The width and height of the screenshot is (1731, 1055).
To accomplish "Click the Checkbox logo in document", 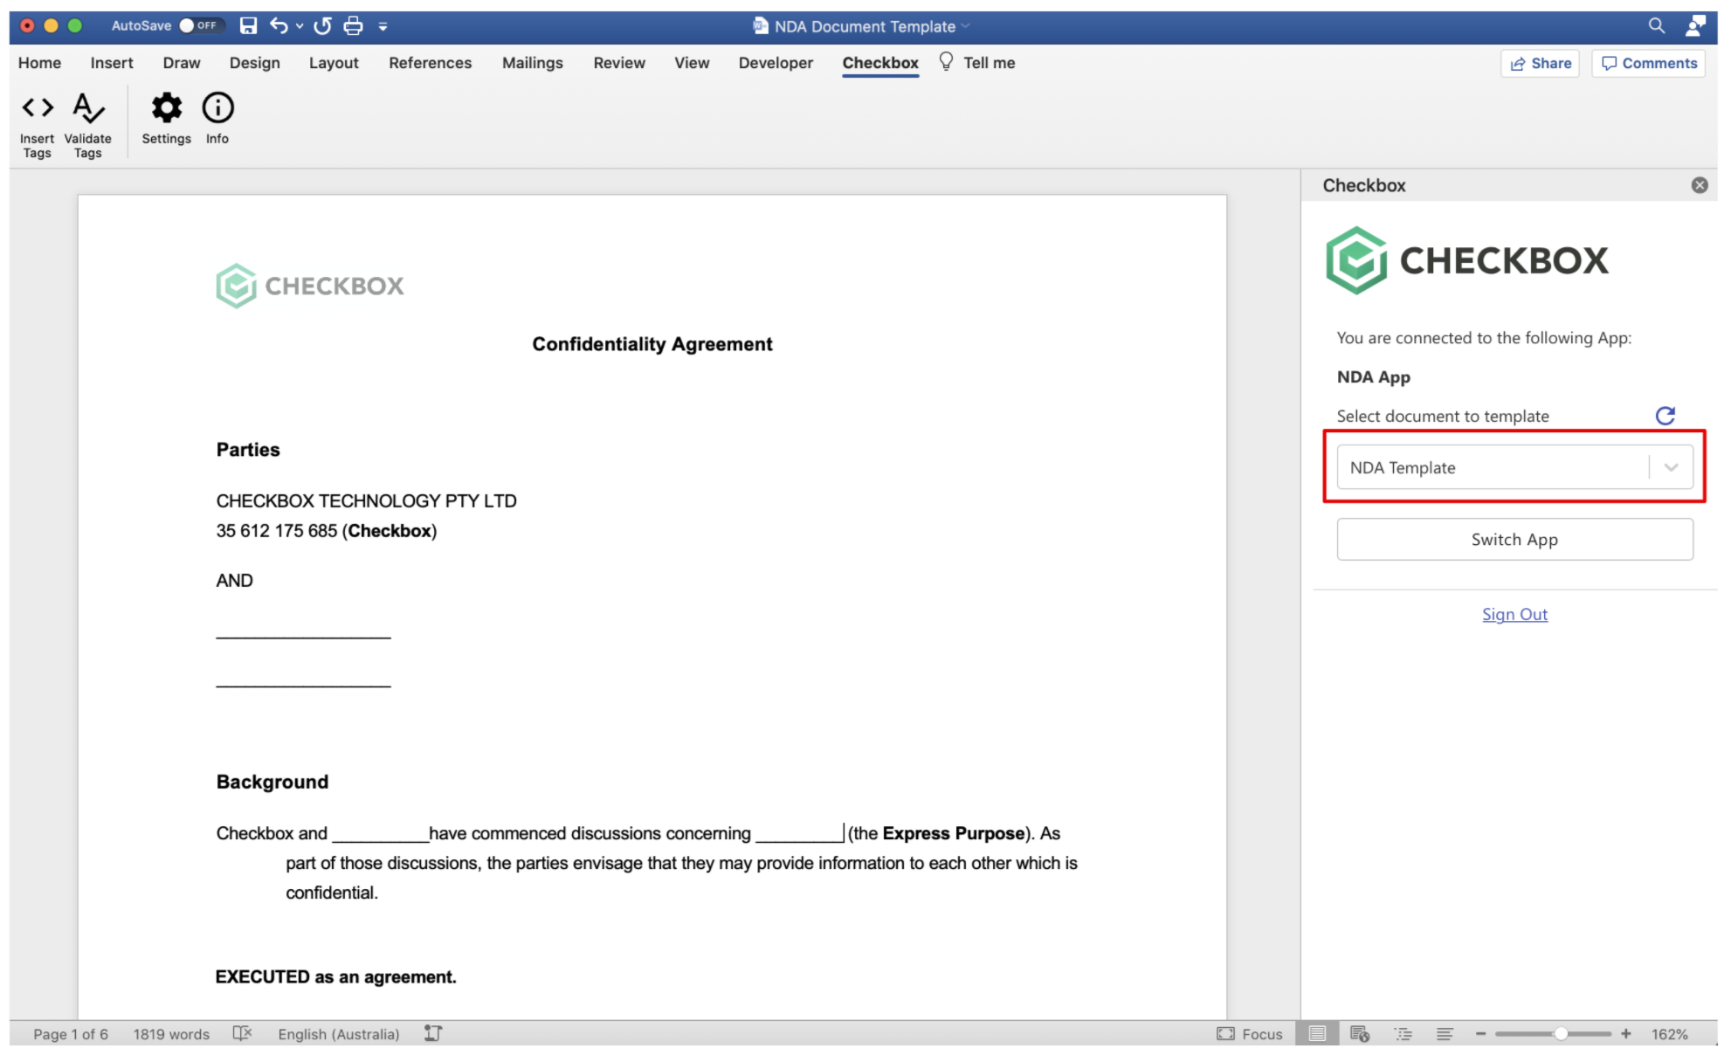I will [310, 286].
